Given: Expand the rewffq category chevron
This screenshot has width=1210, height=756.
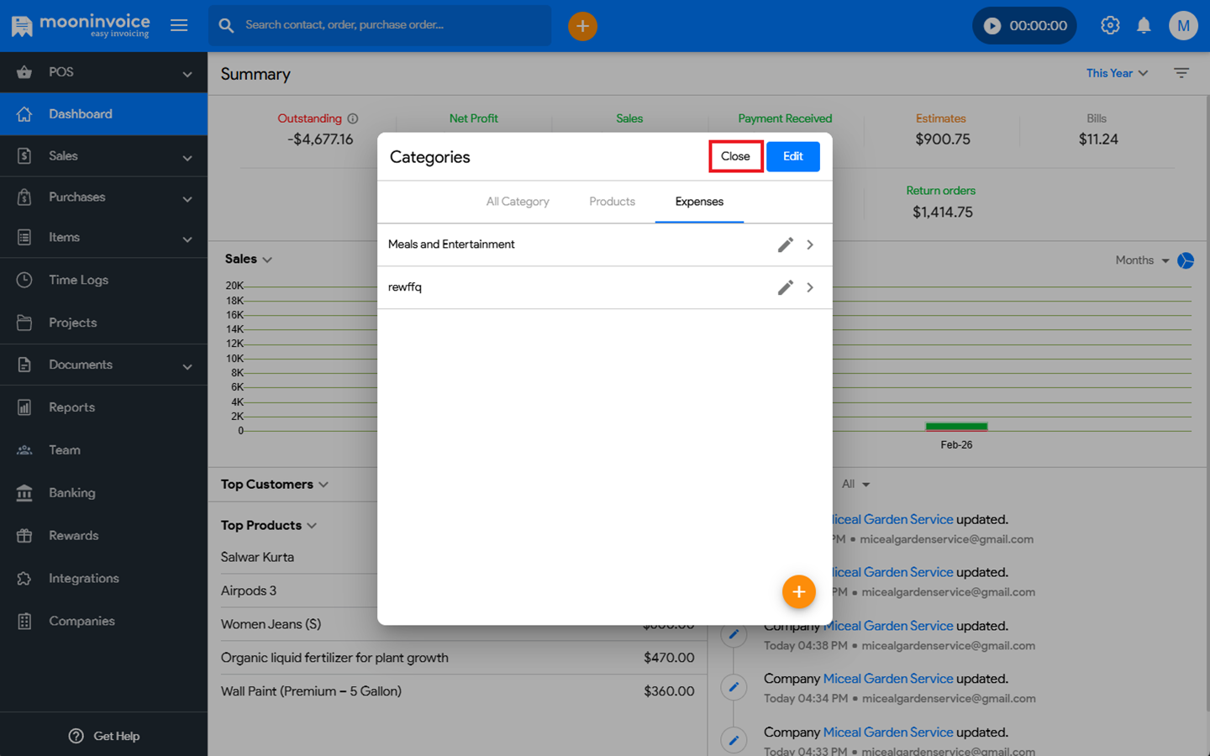Looking at the screenshot, I should pyautogui.click(x=810, y=287).
